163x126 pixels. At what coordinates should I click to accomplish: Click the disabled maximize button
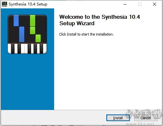pos(140,4)
